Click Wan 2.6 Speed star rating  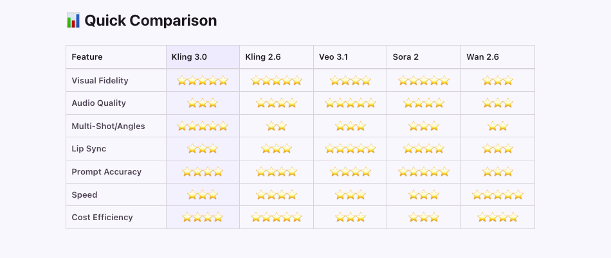tap(497, 194)
